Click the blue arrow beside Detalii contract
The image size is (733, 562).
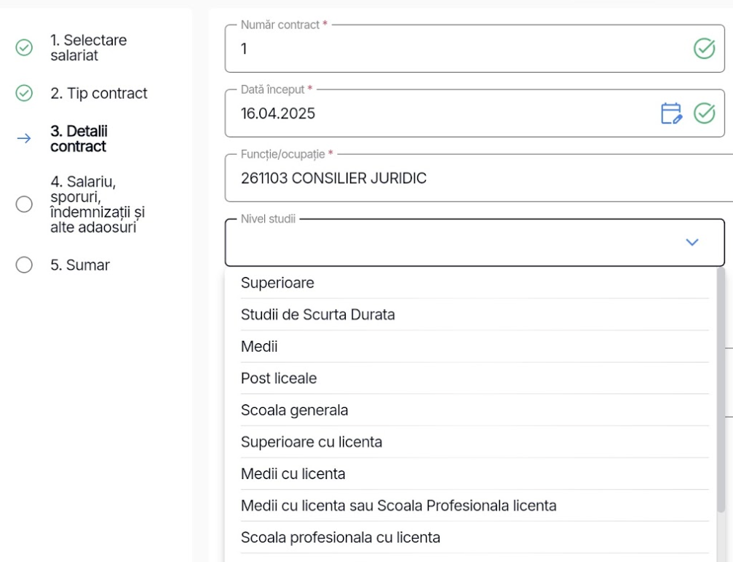point(24,139)
